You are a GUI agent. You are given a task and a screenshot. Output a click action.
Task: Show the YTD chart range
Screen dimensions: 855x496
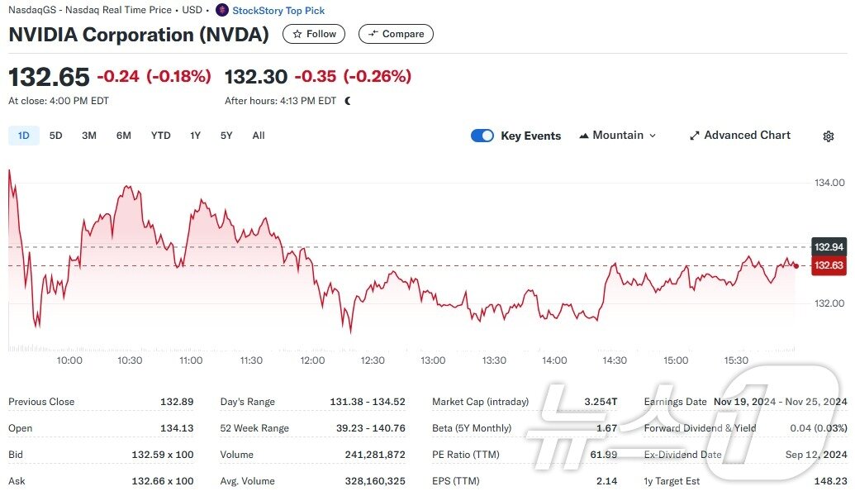(x=160, y=136)
